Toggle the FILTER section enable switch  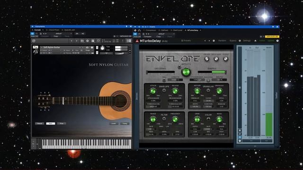coord(164,119)
